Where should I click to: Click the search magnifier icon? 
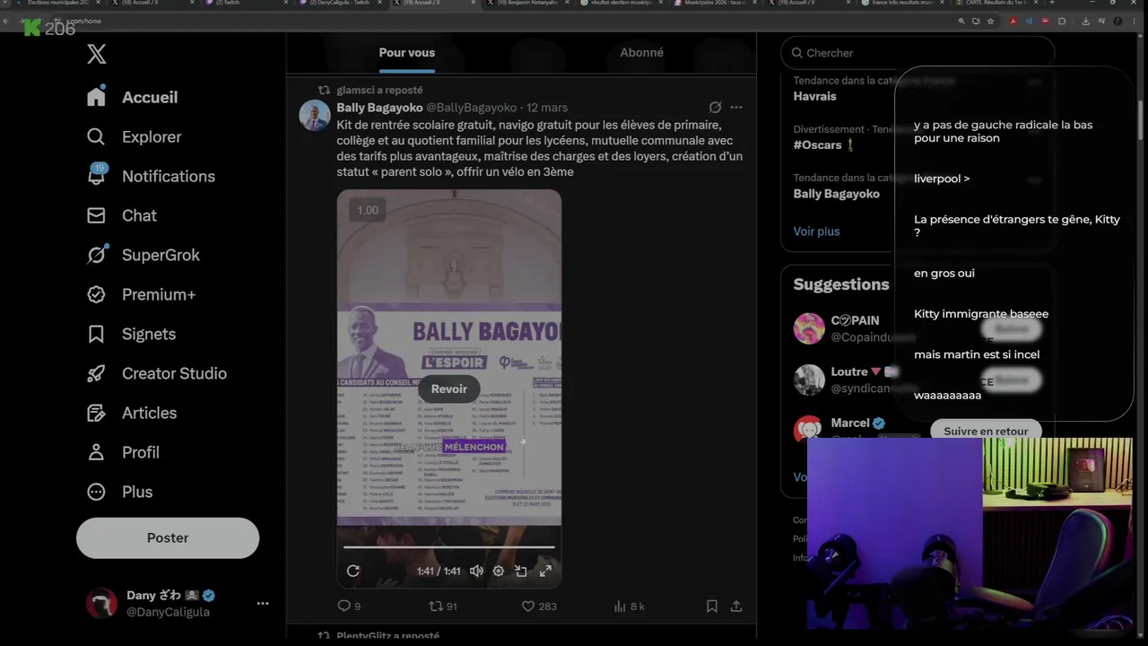[x=796, y=53]
